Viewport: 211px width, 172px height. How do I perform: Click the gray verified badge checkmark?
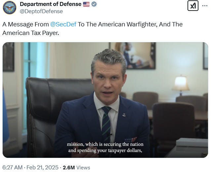click(94, 4)
